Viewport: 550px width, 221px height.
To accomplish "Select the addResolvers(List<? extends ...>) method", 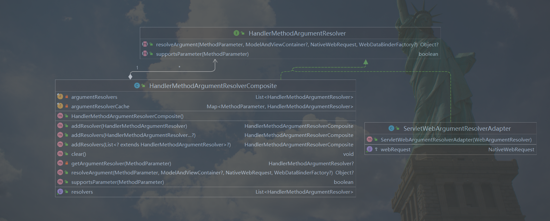I will point(151,144).
